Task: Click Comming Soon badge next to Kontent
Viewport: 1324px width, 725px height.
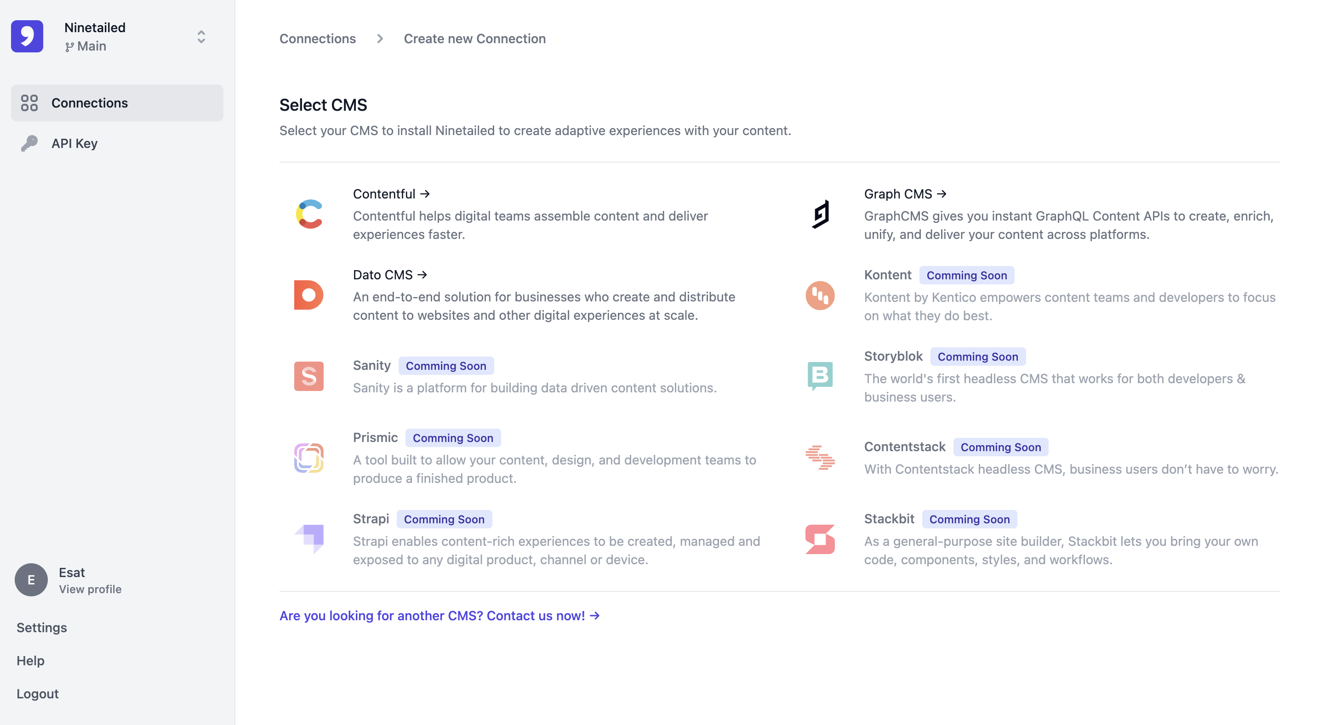Action: 967,275
